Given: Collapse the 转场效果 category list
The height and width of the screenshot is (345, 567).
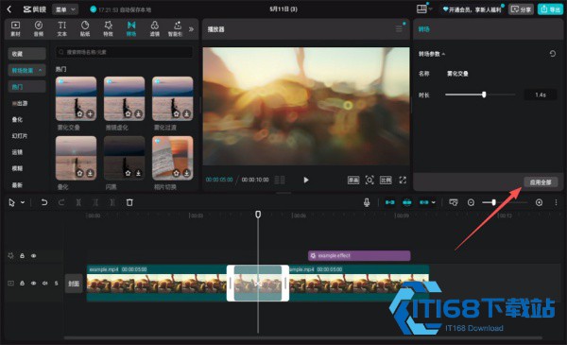Looking at the screenshot, I should tap(26, 70).
